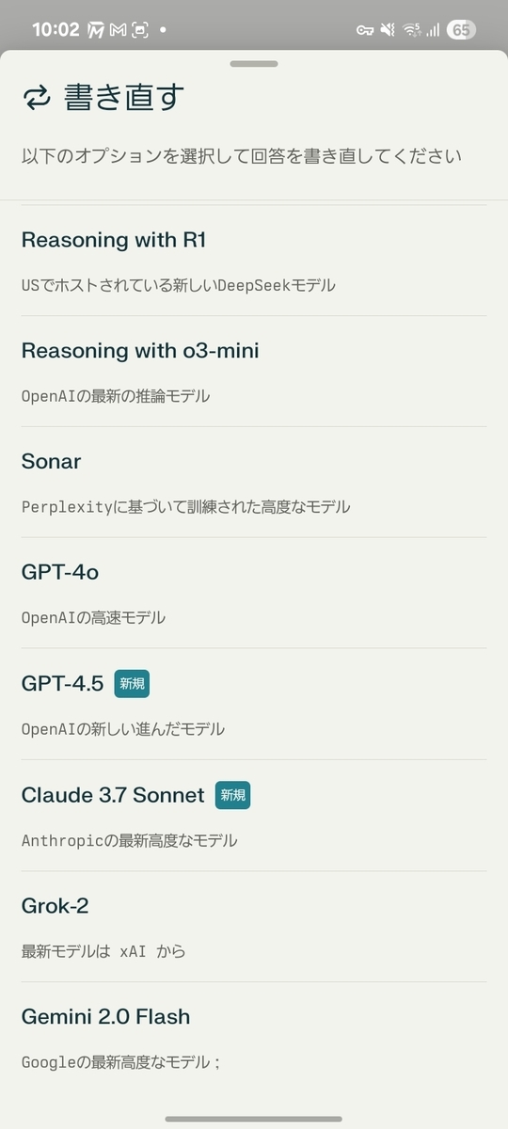
Task: Tap the bottom navigation gesture bar
Action: coord(254,1119)
